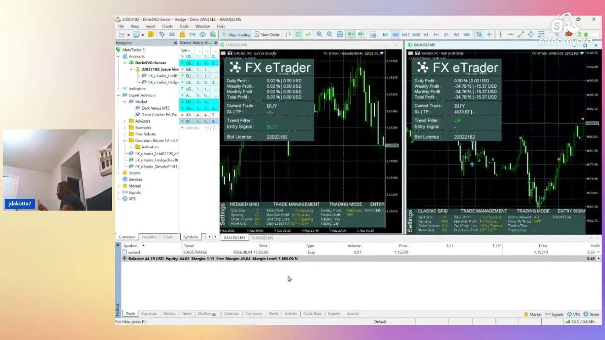Select the M5 timeframe
Viewport: 605px width, 340px height.
click(395, 34)
